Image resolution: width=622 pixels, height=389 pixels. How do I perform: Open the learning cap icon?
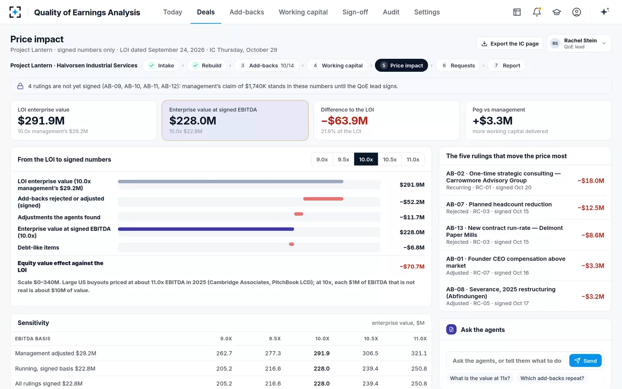(x=557, y=12)
